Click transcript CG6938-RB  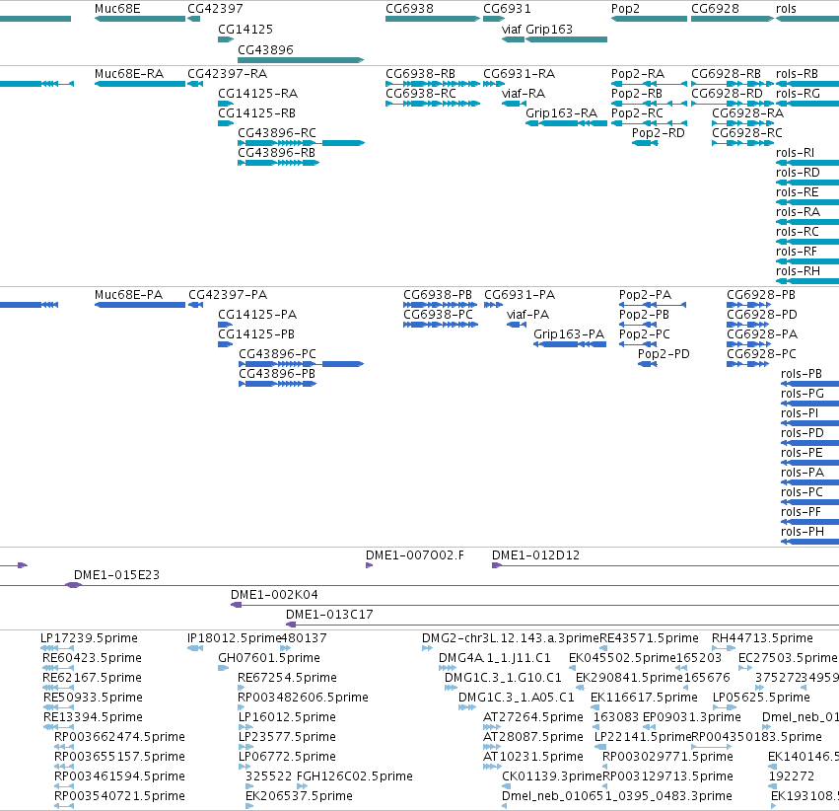pos(420,73)
